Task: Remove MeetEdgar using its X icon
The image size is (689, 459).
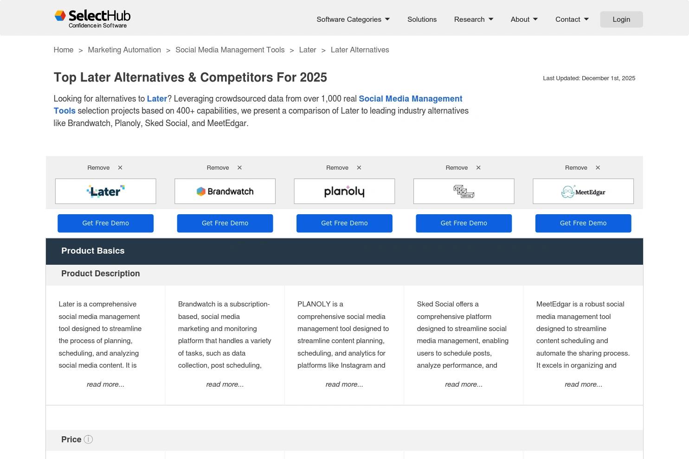Action: pyautogui.click(x=598, y=168)
